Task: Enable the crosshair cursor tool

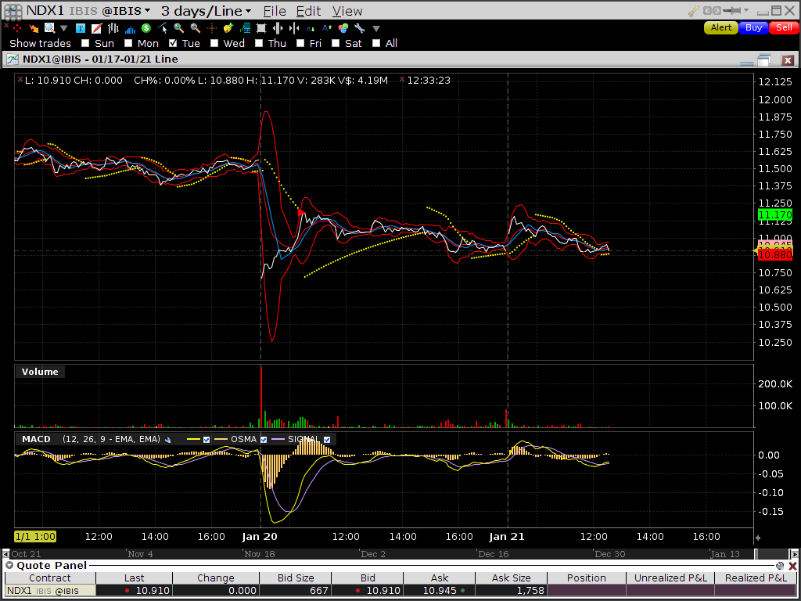Action: click(211, 28)
